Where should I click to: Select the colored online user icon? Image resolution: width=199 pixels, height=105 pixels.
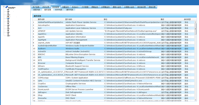[8, 17]
